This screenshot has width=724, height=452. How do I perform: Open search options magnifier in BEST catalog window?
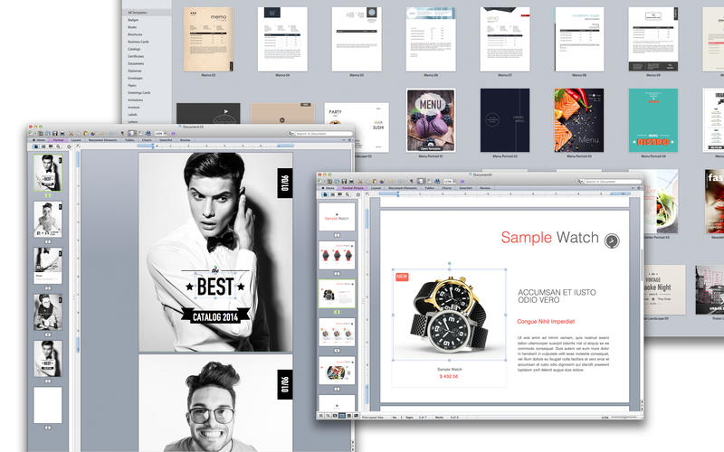pyautogui.click(x=291, y=133)
